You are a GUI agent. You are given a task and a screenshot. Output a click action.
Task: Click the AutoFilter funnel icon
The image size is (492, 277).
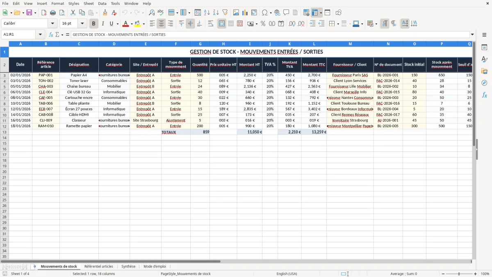click(225, 13)
